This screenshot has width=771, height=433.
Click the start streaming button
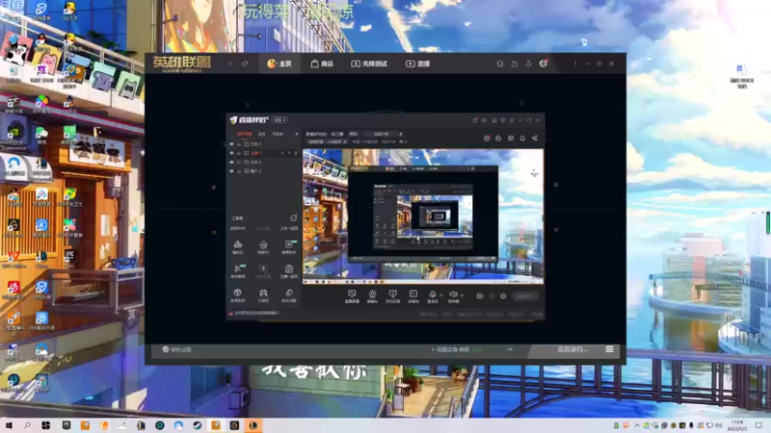point(524,296)
